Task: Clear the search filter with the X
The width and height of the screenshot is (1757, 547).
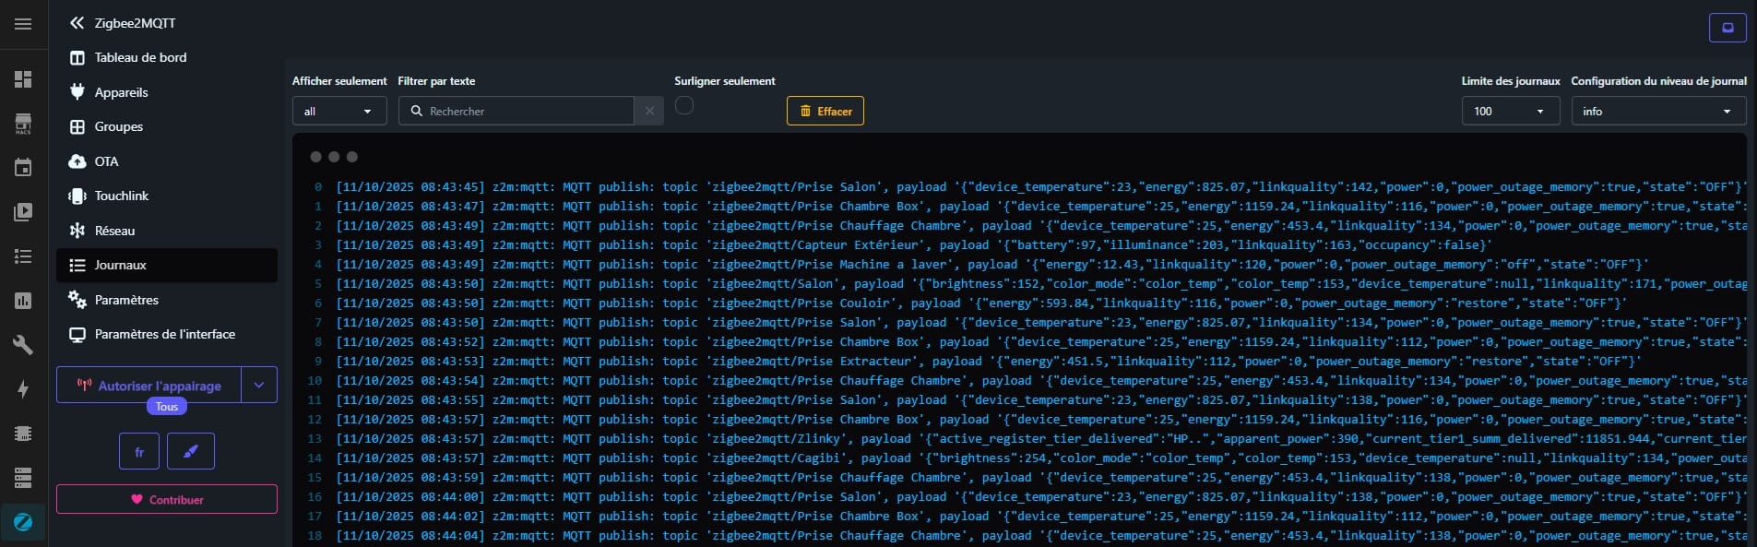Action: click(649, 112)
